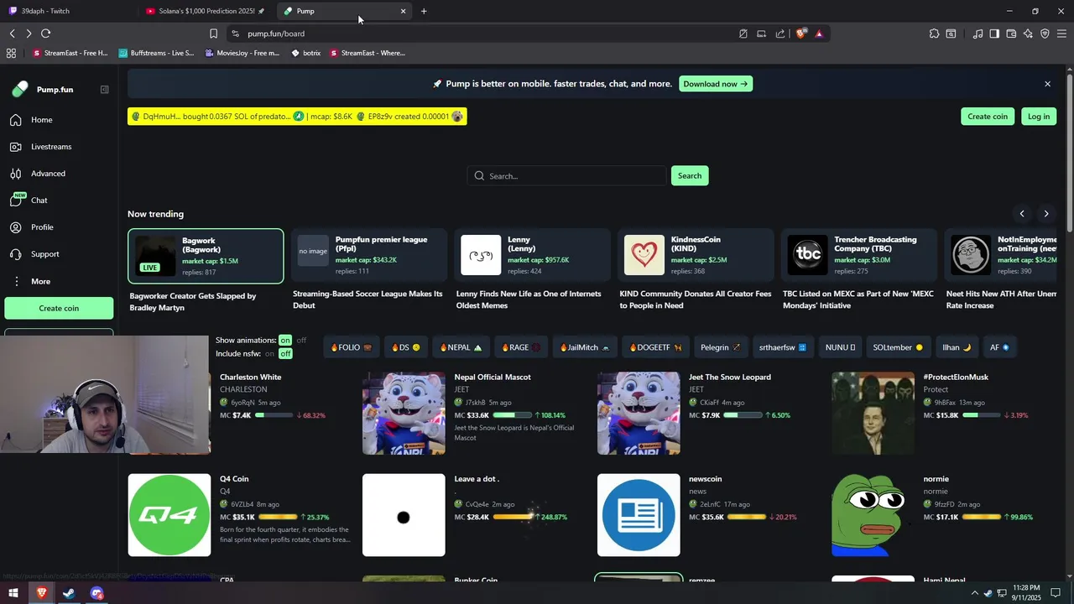Viewport: 1074px width, 604px height.
Task: Open the MoviesJoy bookmark
Action: coord(242,53)
